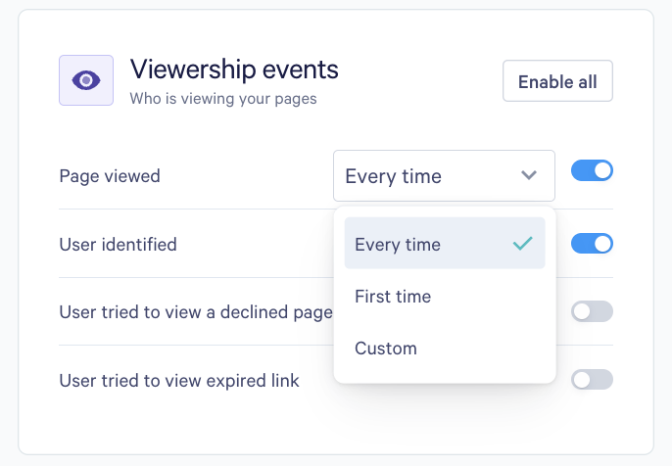Choose Every time from the dropdown list

click(398, 244)
